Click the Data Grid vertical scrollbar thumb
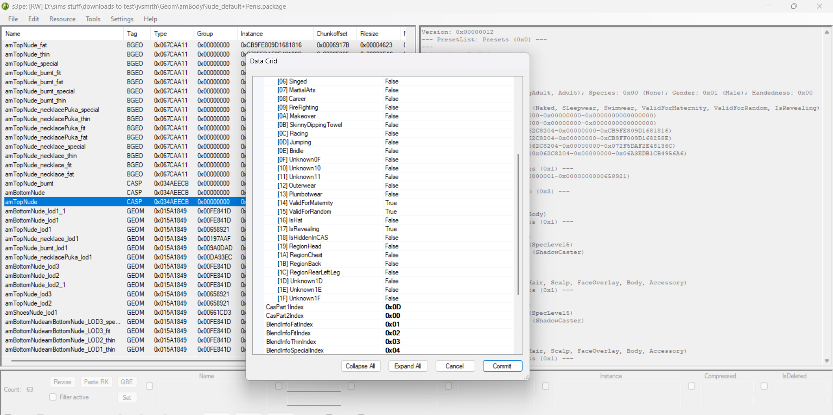This screenshot has height=415, width=833. [518, 224]
